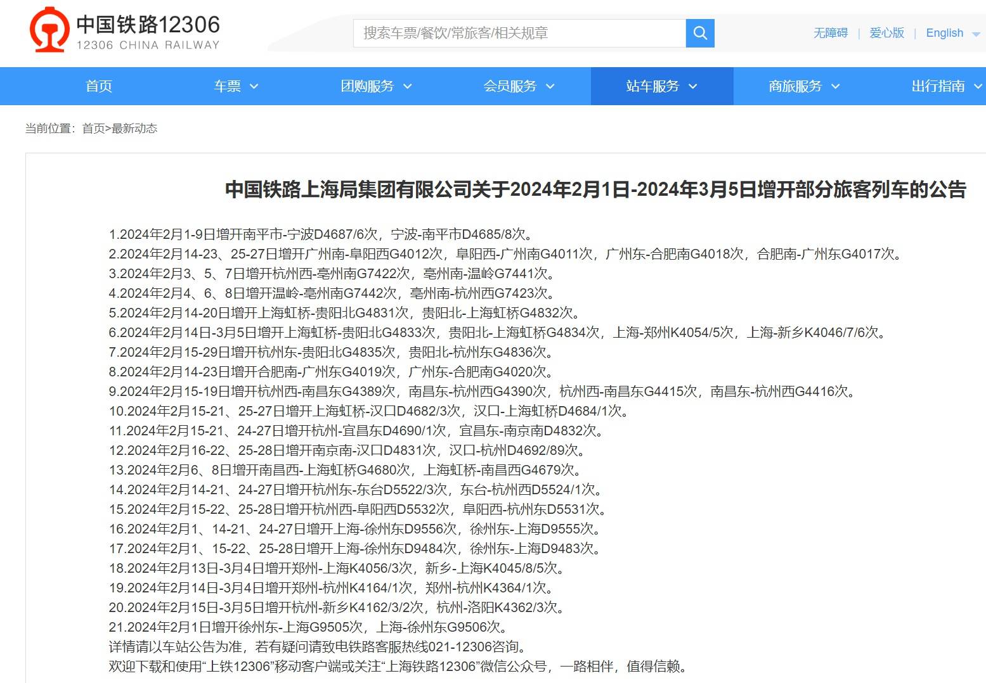This screenshot has width=986, height=683.
Task: Click item 12 about 南京南-汉口D4831次
Action: coord(348,450)
